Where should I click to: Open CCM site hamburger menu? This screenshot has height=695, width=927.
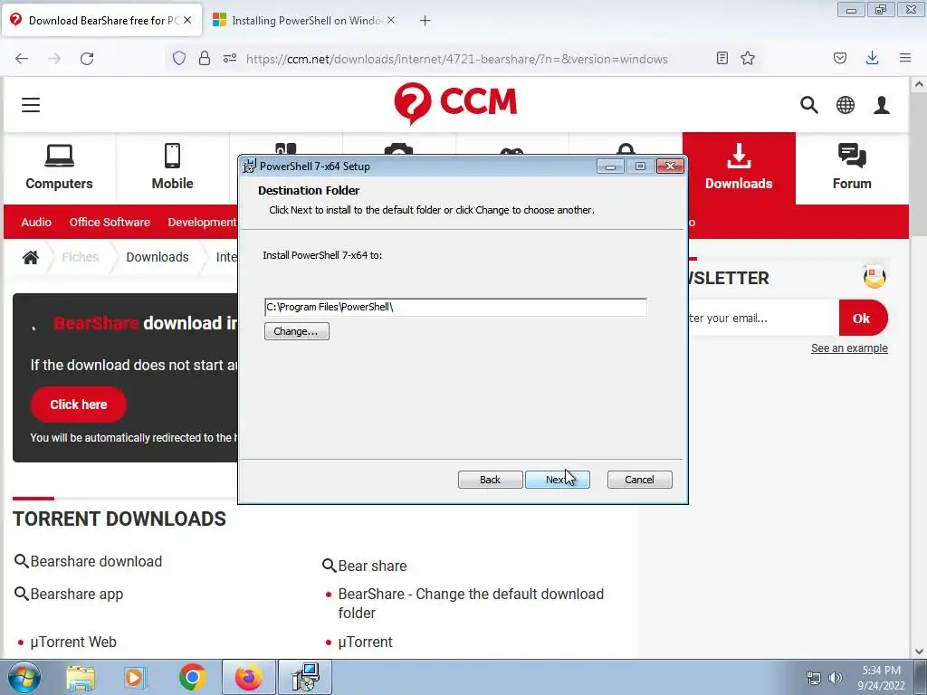(31, 105)
